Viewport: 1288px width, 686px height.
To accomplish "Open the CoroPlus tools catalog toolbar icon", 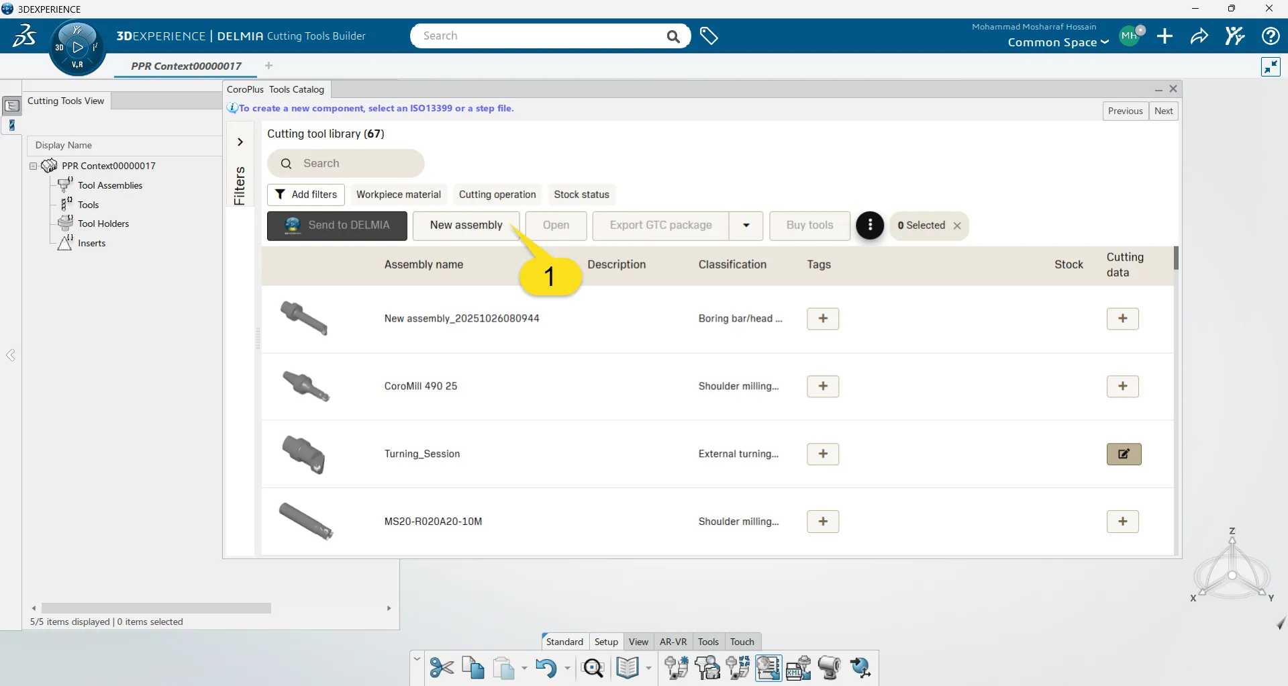I will 768,668.
